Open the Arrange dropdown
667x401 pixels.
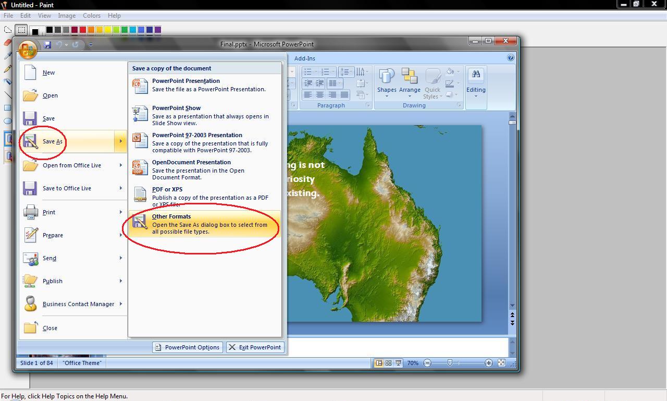point(410,83)
